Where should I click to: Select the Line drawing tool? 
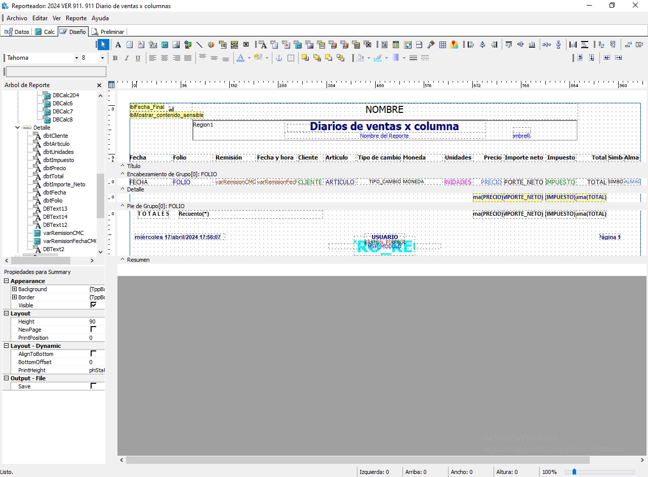pos(199,45)
